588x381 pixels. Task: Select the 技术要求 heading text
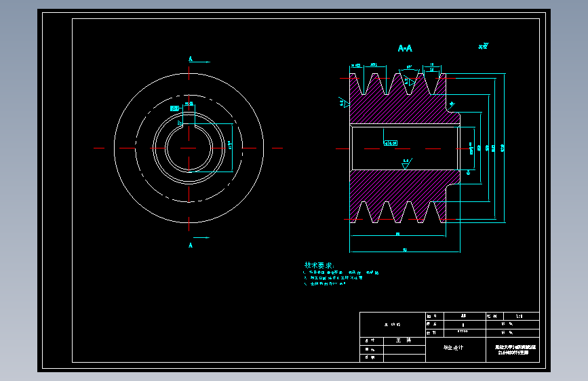click(x=319, y=265)
